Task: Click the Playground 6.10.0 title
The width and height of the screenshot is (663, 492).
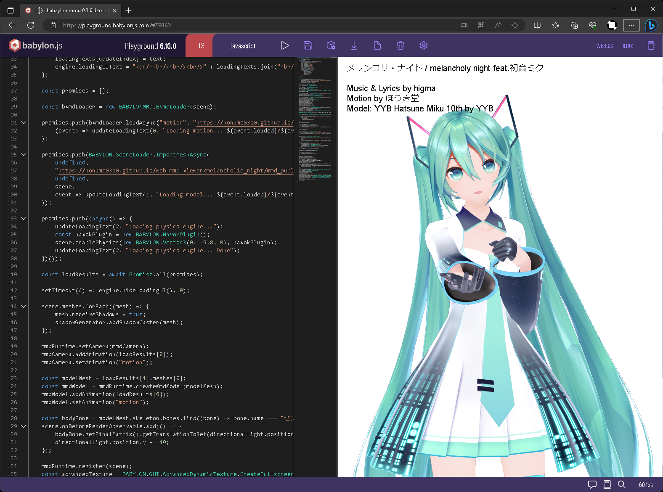Action: (x=150, y=46)
